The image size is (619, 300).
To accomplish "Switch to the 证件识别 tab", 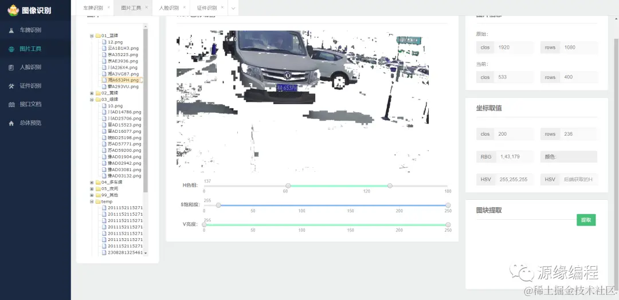I will [207, 8].
